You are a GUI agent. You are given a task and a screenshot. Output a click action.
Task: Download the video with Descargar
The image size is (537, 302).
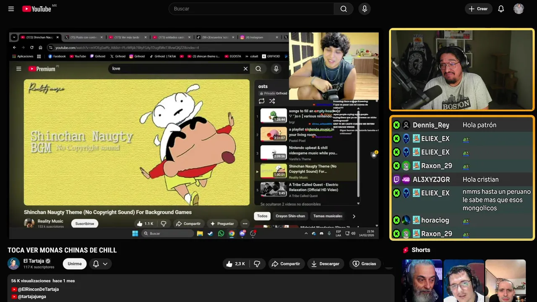click(325, 264)
